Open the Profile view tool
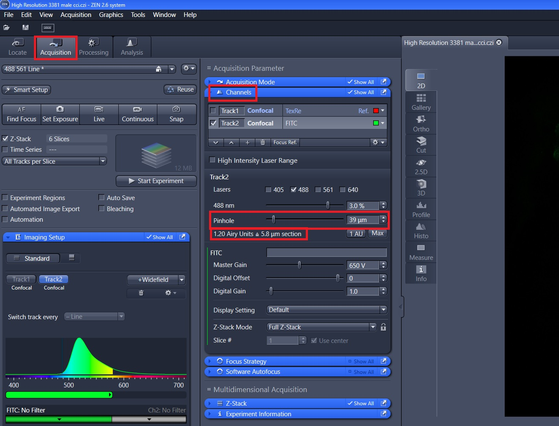Viewport: 559px width, 426px height. click(x=421, y=209)
